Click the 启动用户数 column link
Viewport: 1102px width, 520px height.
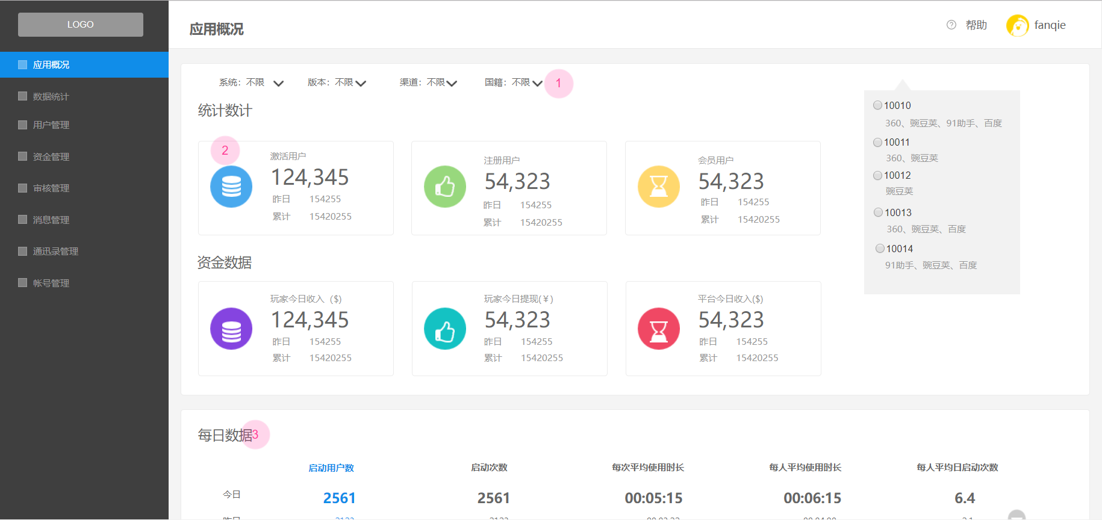[331, 468]
